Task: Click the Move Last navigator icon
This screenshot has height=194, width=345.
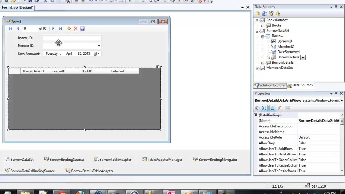Action: click(x=60, y=29)
